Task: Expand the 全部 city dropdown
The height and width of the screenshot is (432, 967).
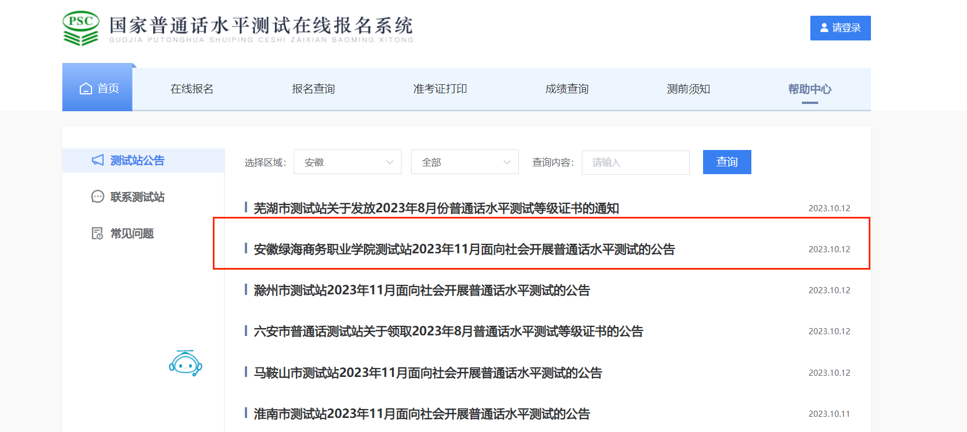Action: pyautogui.click(x=465, y=162)
